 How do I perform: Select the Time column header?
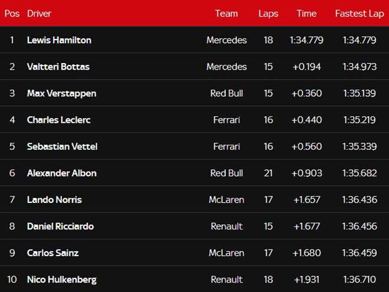[306, 14]
